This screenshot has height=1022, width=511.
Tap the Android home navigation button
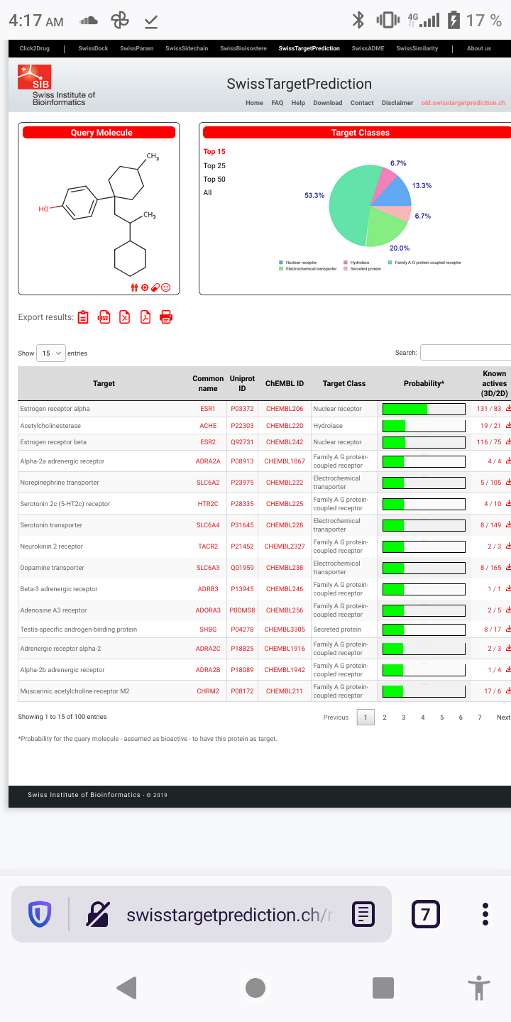tap(255, 987)
